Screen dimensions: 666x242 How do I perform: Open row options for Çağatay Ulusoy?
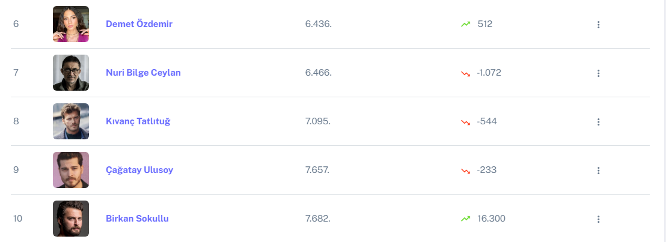[x=598, y=171]
